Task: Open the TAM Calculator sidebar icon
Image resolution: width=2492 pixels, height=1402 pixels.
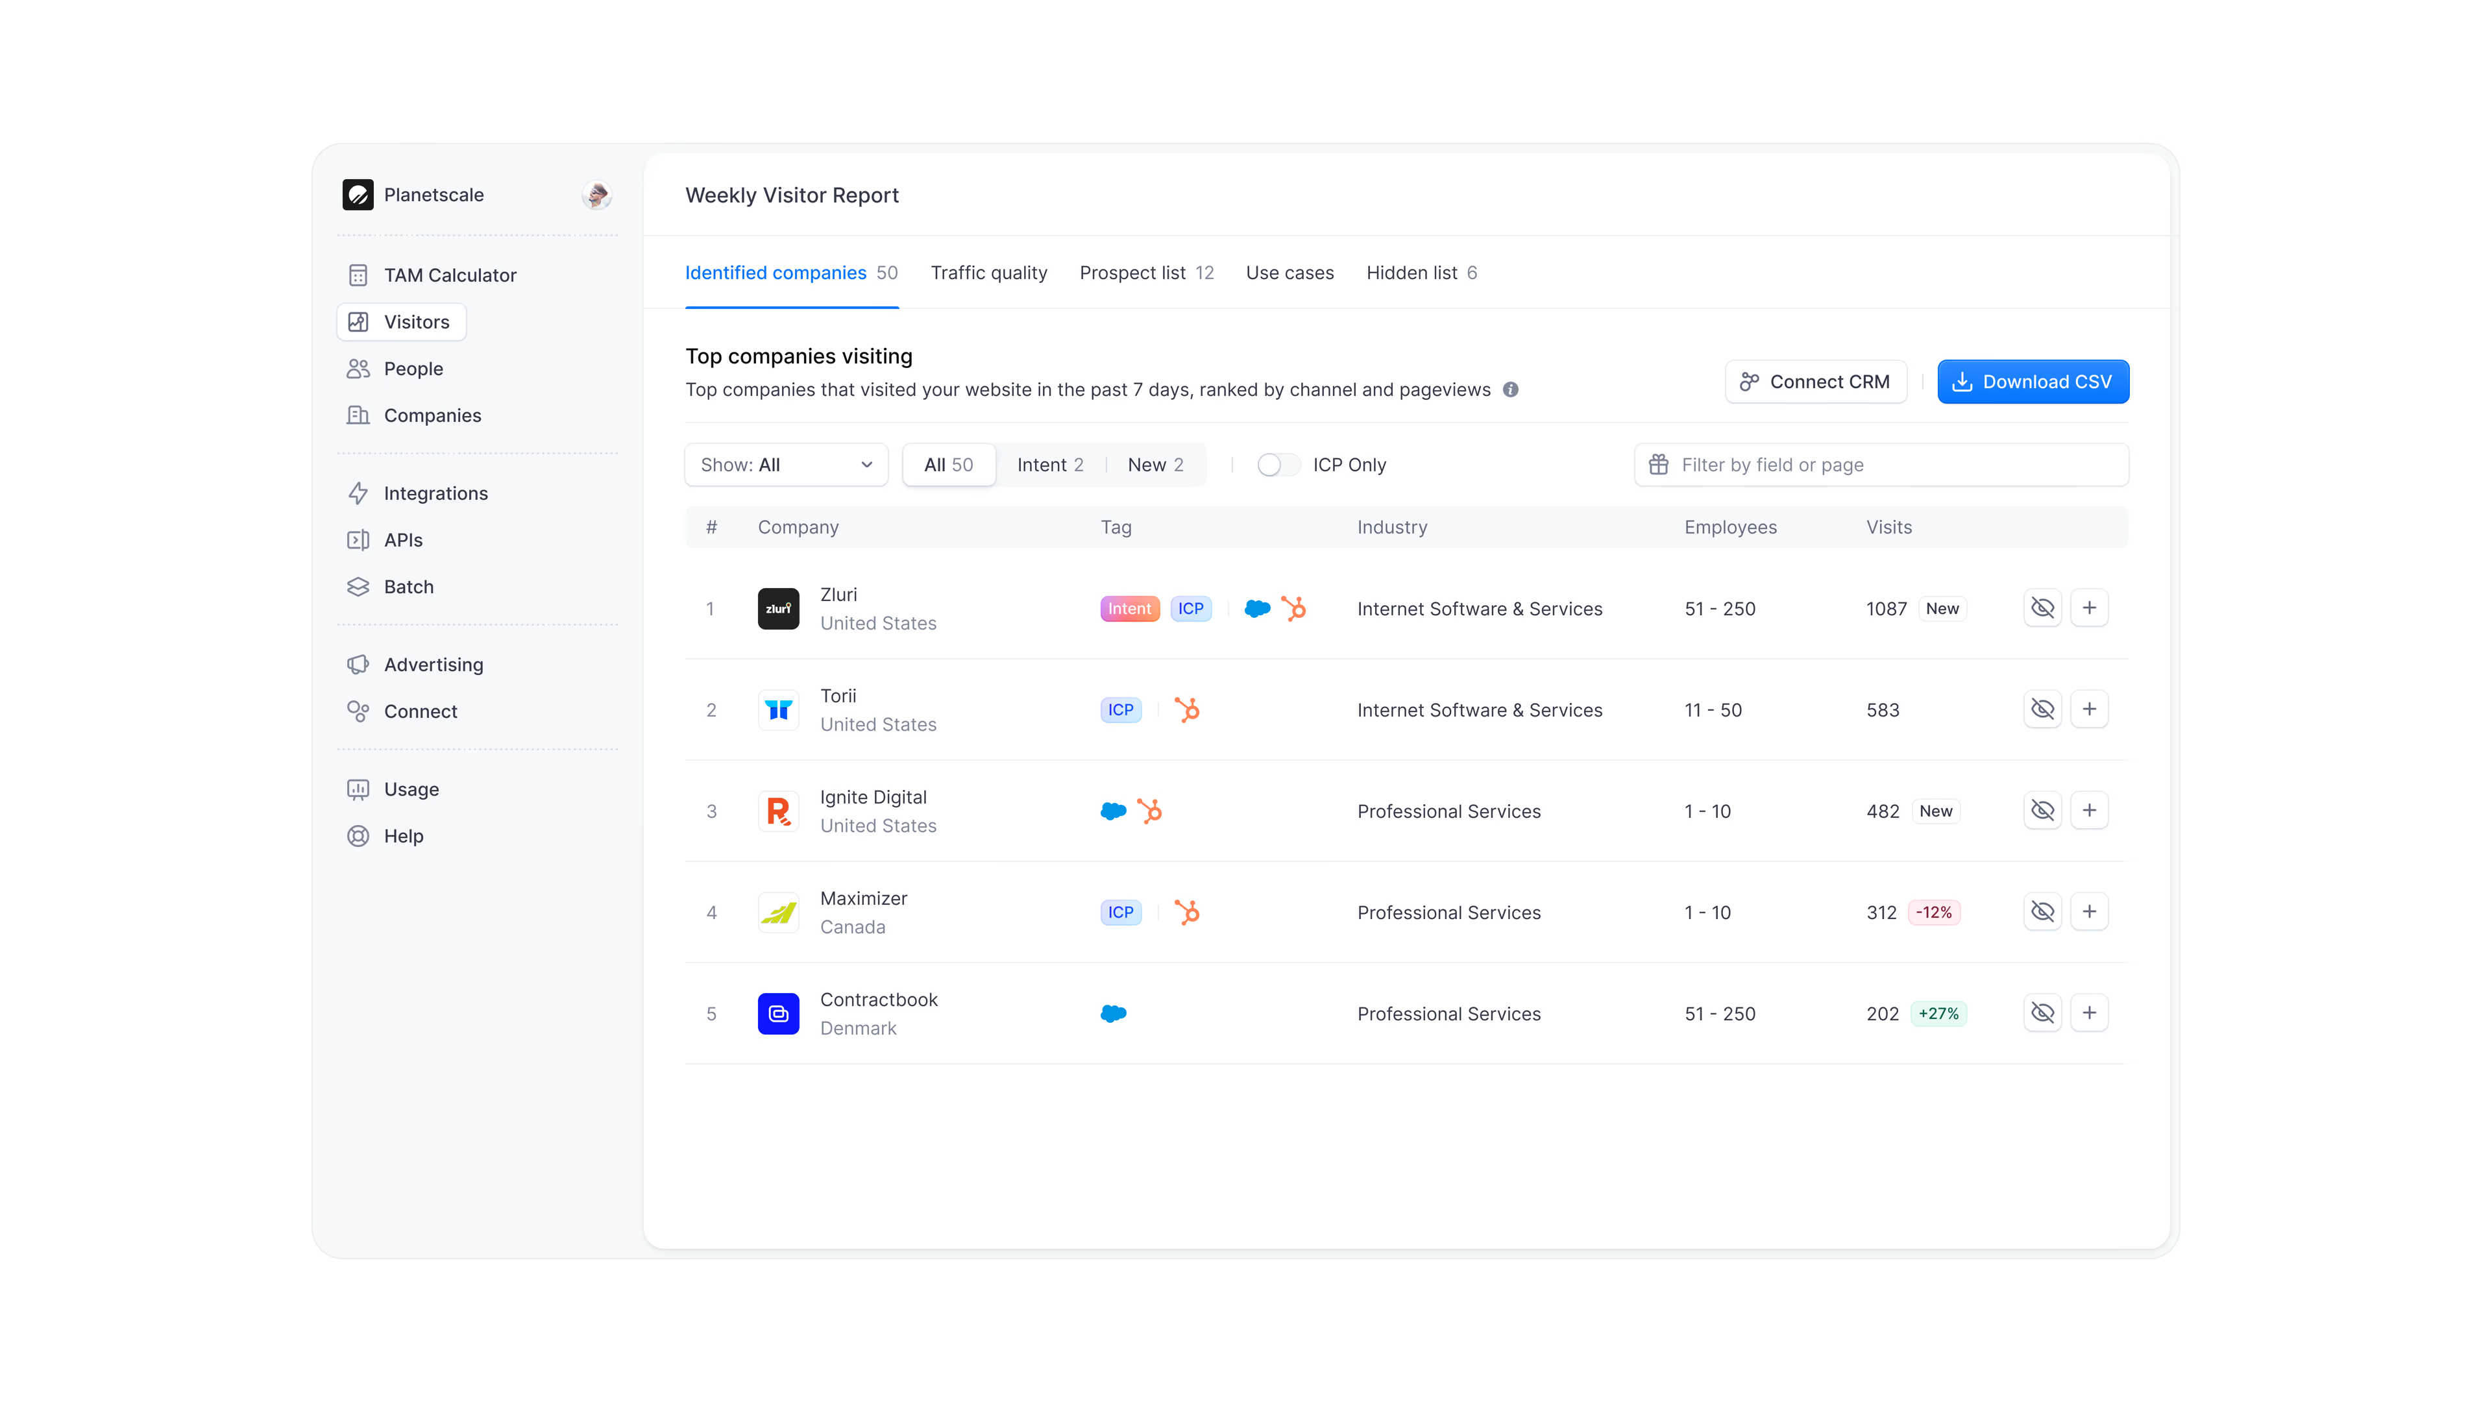Action: pyautogui.click(x=358, y=275)
